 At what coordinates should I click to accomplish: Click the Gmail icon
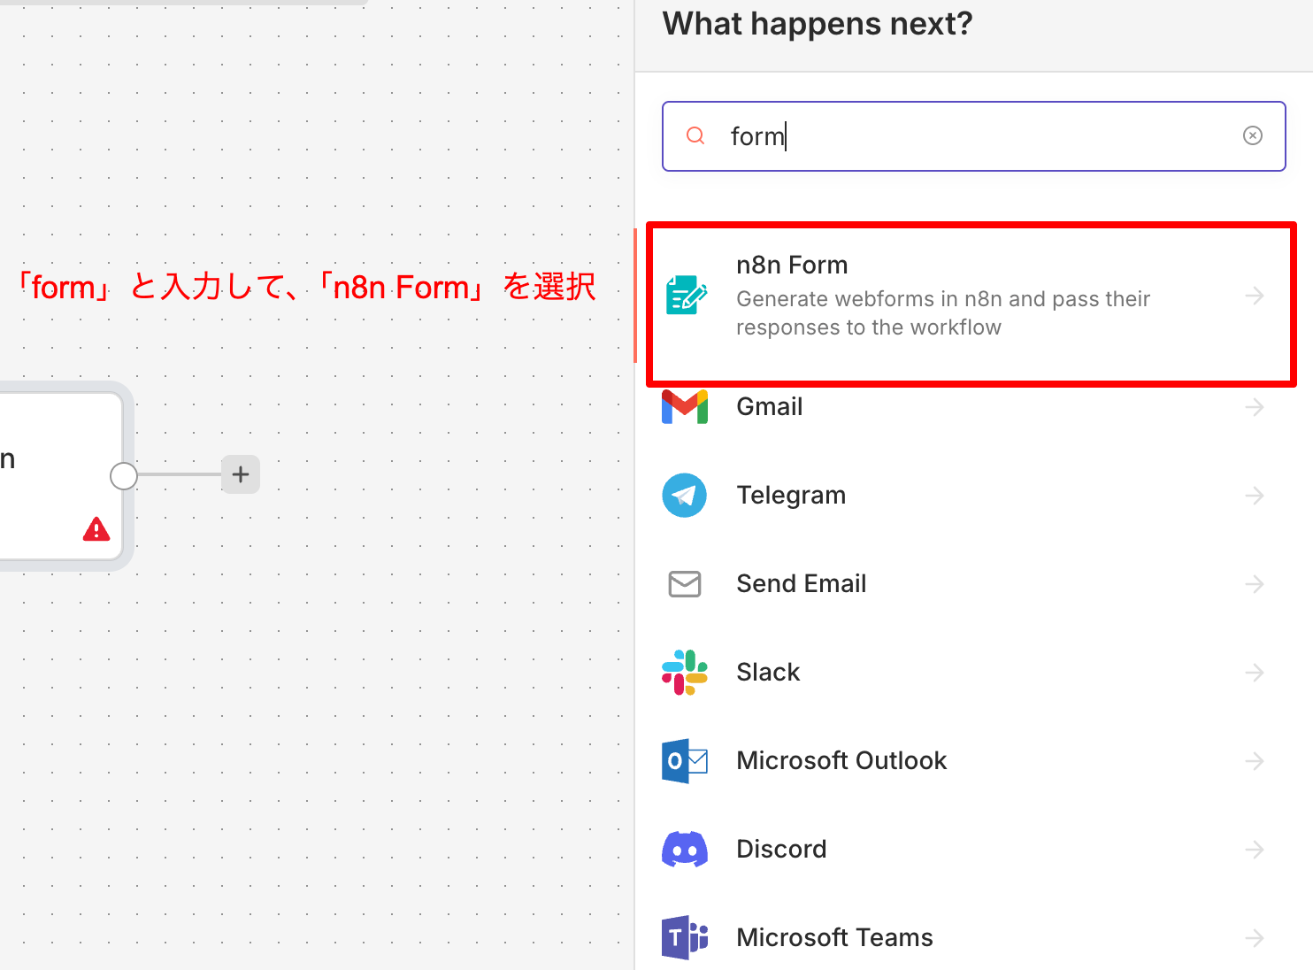(684, 406)
